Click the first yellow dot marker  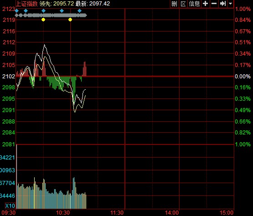[x=43, y=20]
